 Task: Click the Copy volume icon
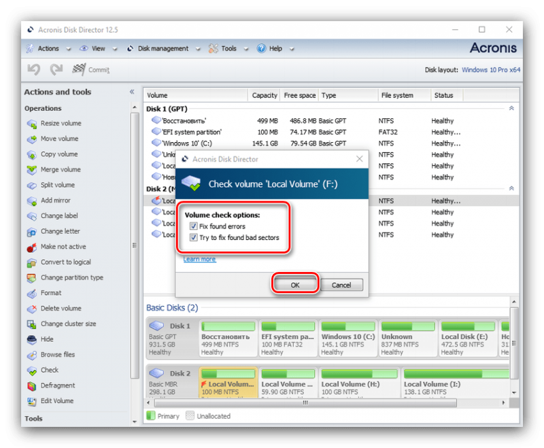[x=31, y=154]
